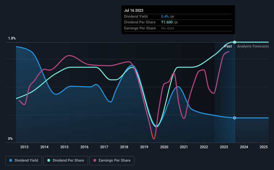Click the 2018 x-axis label

(x=124, y=147)
